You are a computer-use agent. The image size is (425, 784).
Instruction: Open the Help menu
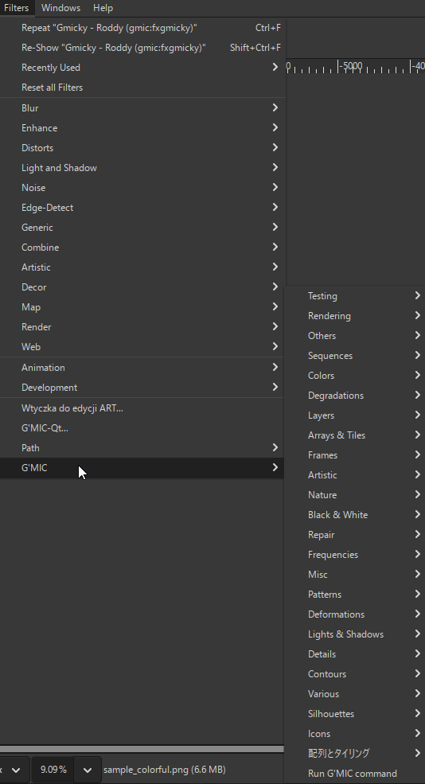pos(103,8)
